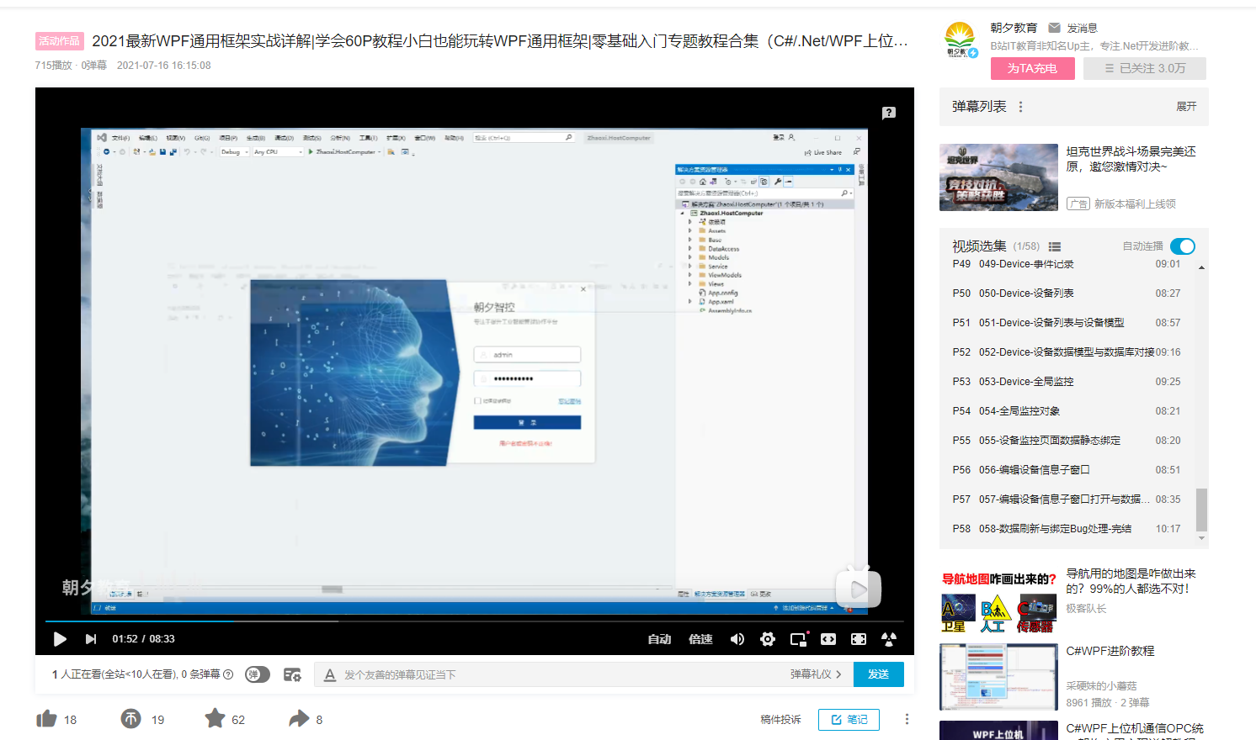The width and height of the screenshot is (1256, 740).
Task: Click episode list scroll up arrow
Action: point(1201,267)
